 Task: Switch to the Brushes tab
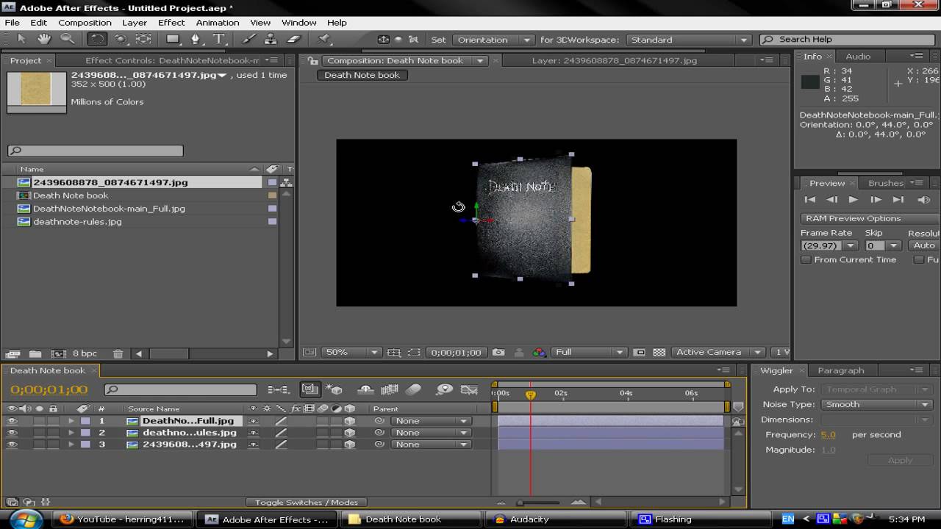pyautogui.click(x=886, y=184)
